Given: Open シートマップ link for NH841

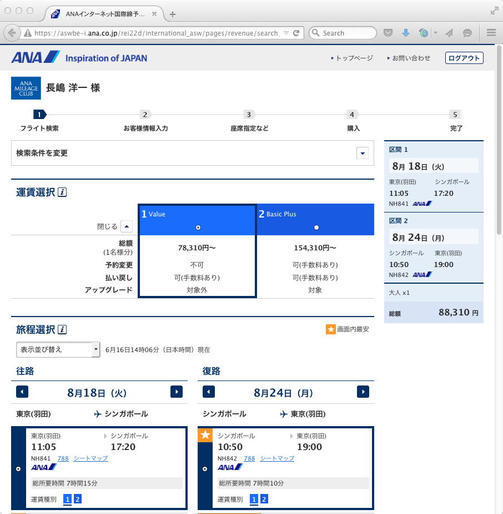Looking at the screenshot, I should tap(90, 458).
